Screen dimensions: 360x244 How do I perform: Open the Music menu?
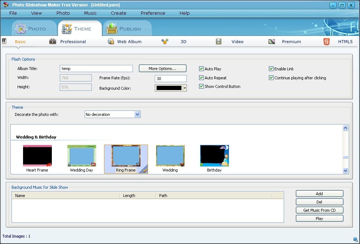(90, 13)
